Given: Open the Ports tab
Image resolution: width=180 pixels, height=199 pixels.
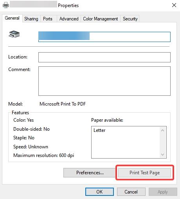Looking at the screenshot, I should pyautogui.click(x=48, y=19).
